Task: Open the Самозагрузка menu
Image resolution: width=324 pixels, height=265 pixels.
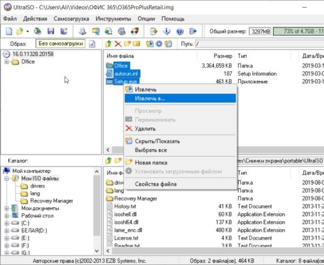Action: tap(71, 19)
